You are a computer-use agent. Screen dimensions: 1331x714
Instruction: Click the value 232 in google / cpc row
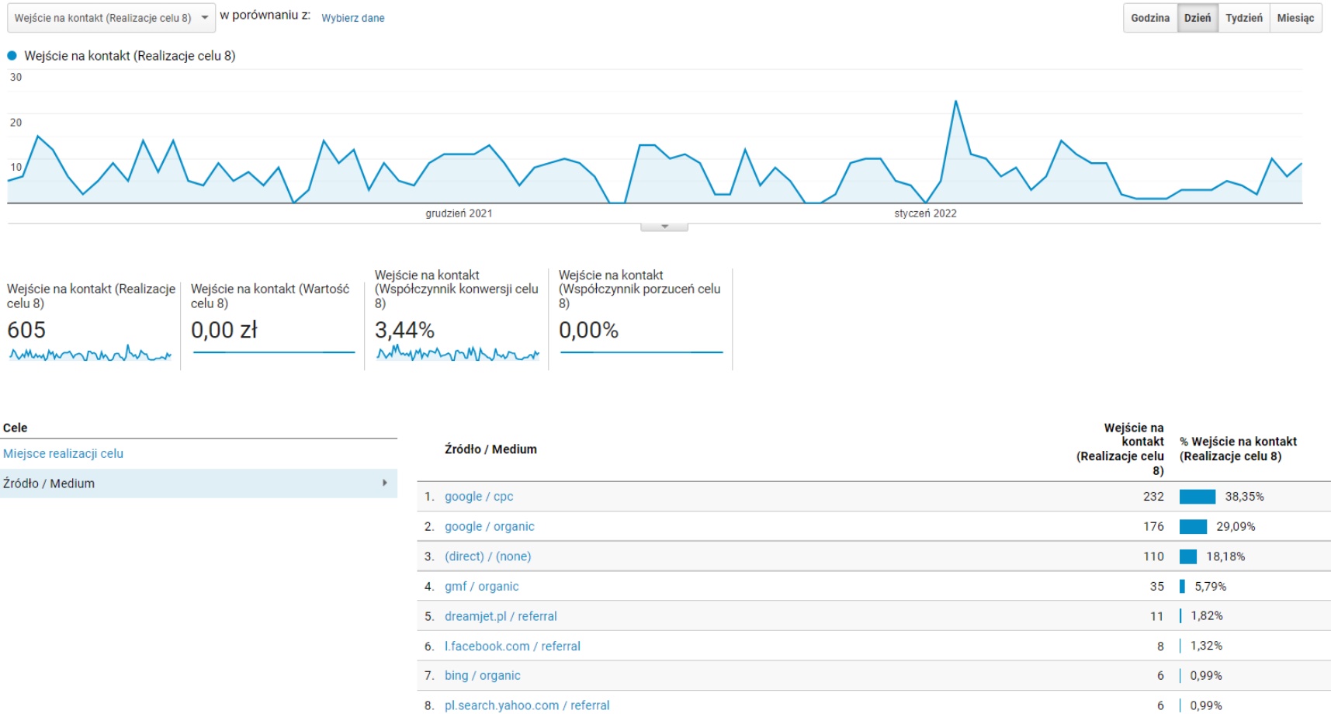(1153, 497)
